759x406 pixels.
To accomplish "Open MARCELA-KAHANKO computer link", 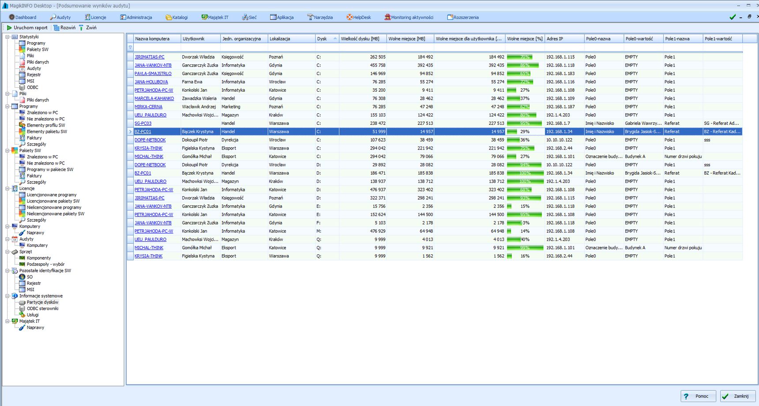I will 154,98.
